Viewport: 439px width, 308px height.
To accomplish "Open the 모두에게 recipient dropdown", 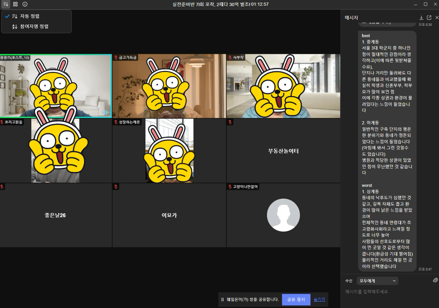I will tap(377, 281).
